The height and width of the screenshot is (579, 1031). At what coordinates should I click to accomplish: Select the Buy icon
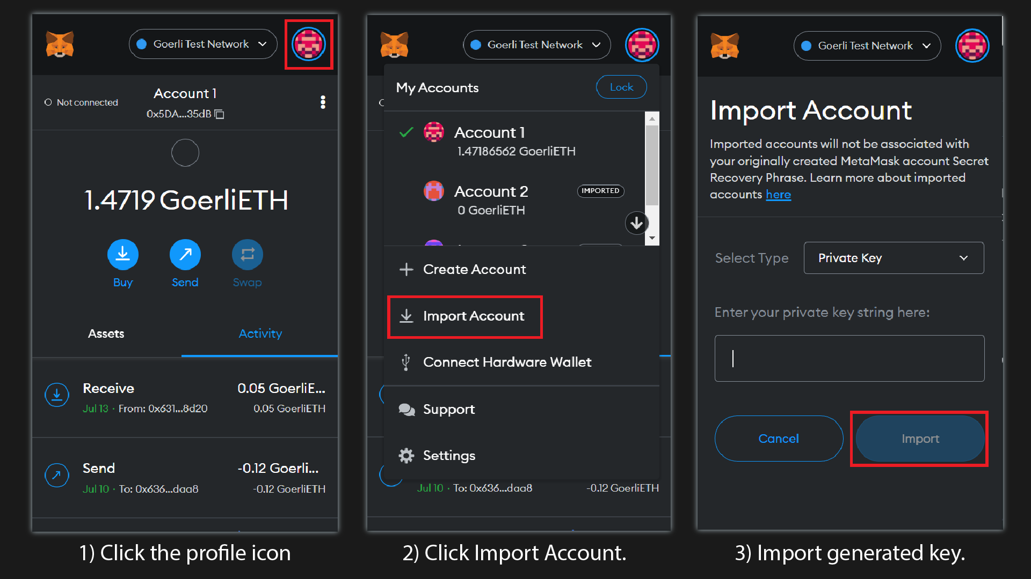122,254
